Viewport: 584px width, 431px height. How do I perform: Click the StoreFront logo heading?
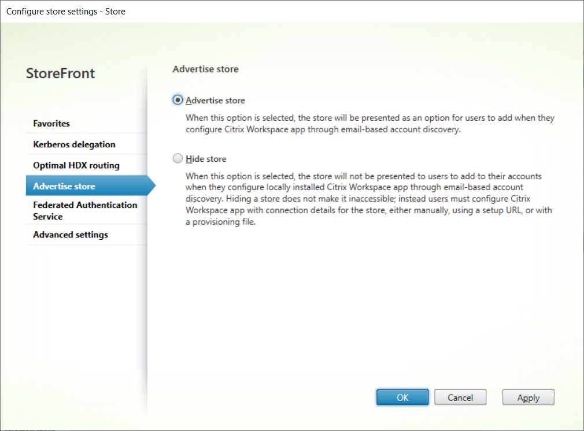(x=60, y=73)
